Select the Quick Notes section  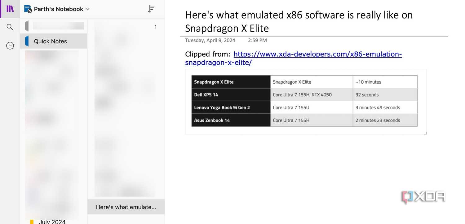54,41
